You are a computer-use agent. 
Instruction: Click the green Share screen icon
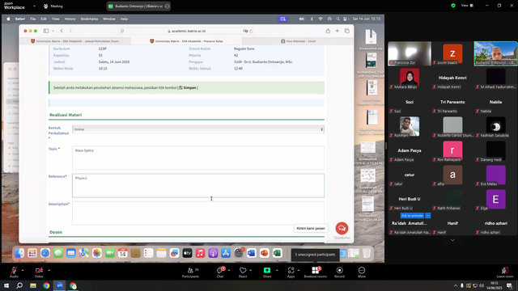[267, 271]
